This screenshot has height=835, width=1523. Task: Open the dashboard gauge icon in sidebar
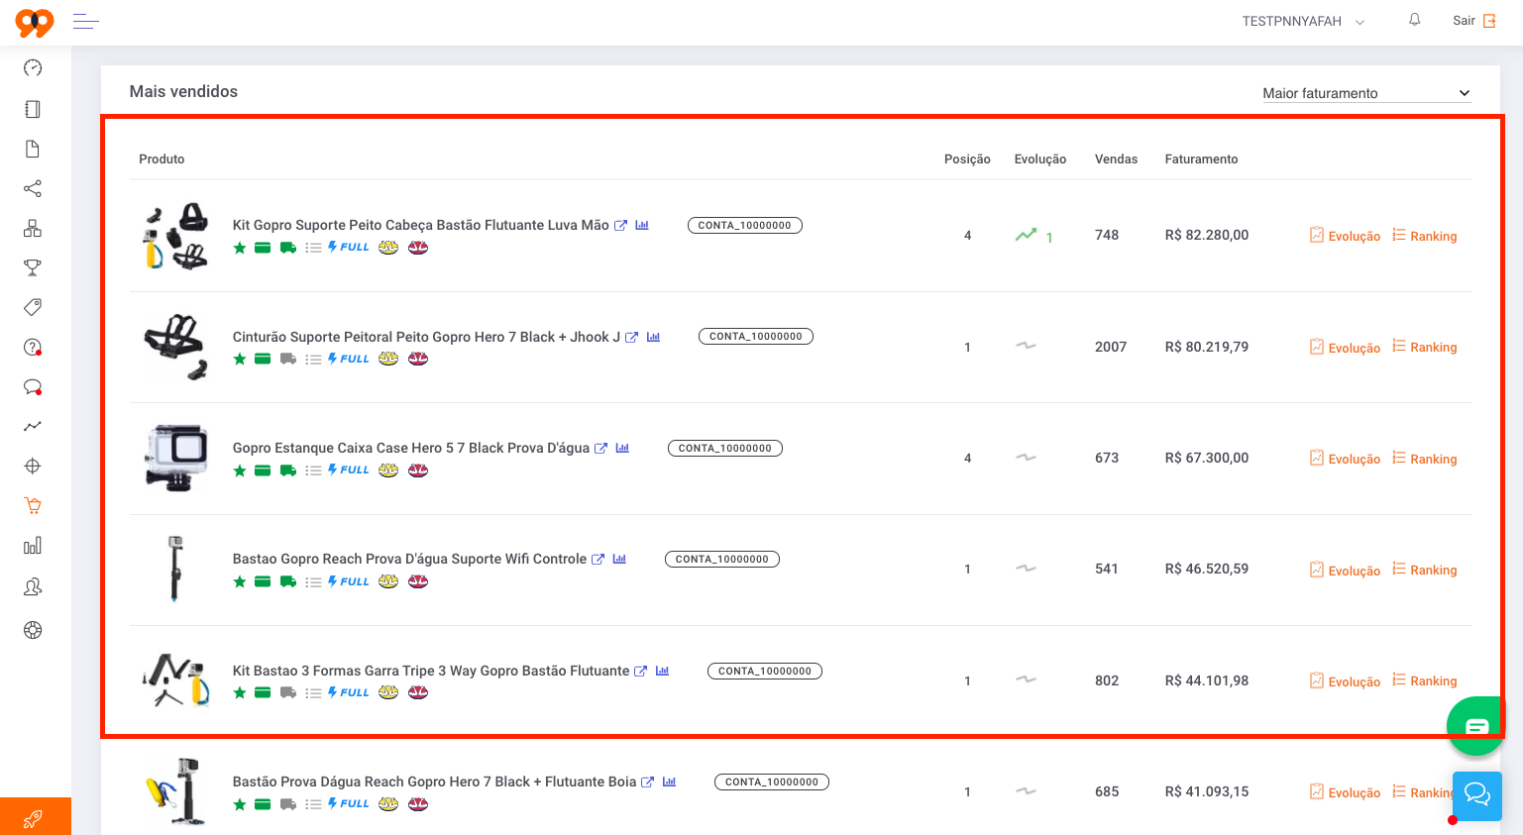33,67
